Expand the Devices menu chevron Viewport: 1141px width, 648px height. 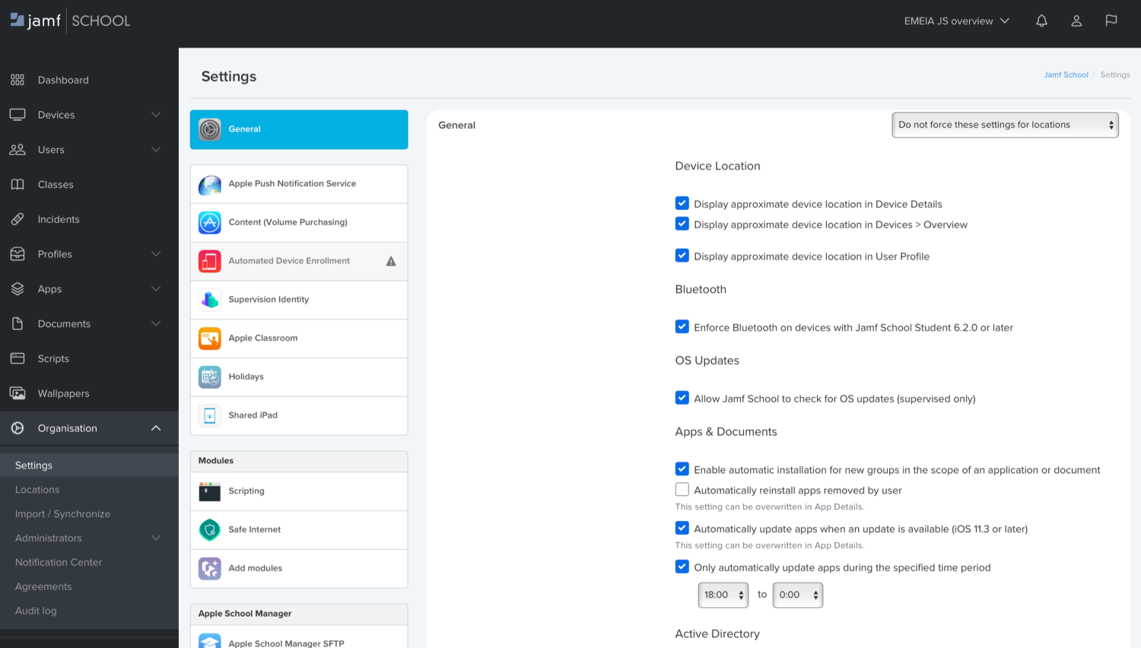click(156, 115)
